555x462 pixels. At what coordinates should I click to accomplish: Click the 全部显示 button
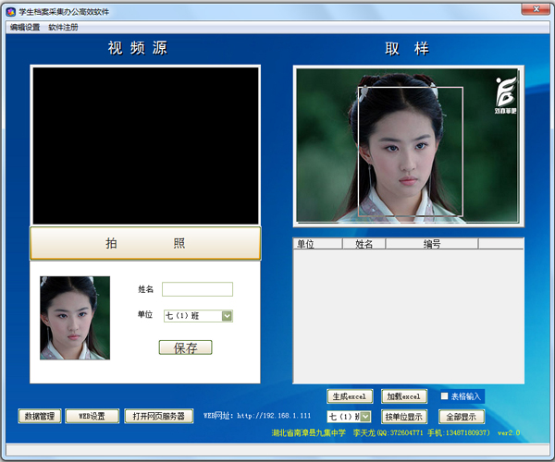click(x=462, y=417)
